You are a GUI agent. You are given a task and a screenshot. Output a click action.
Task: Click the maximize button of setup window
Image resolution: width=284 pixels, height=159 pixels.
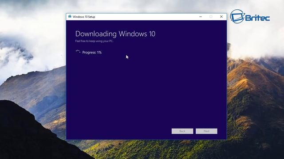pos(211,17)
